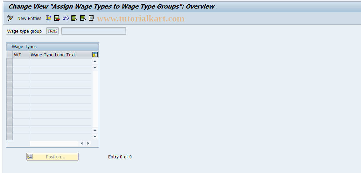
Task: Click the bottom scroll-down arrow of the table
Action: coord(95,137)
